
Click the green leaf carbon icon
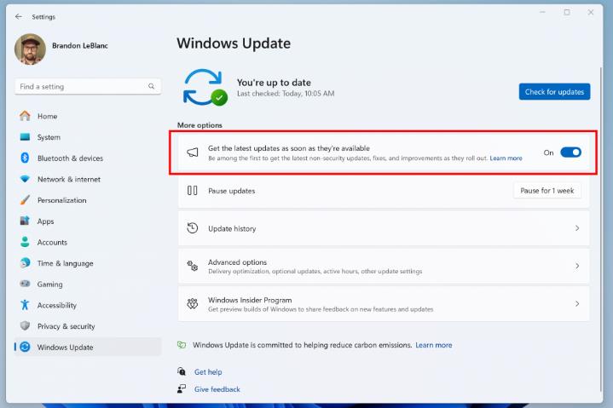182,345
